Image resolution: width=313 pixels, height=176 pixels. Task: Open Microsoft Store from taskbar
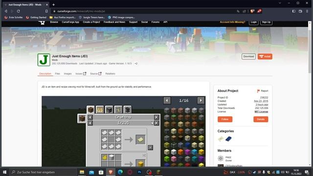pos(101,172)
